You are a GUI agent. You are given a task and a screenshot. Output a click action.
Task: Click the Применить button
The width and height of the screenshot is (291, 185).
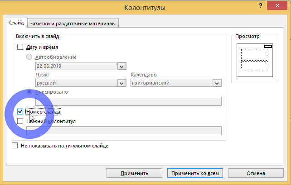[134, 173]
